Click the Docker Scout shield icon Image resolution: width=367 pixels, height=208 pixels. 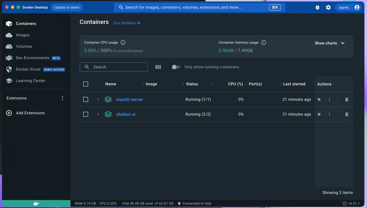point(9,69)
